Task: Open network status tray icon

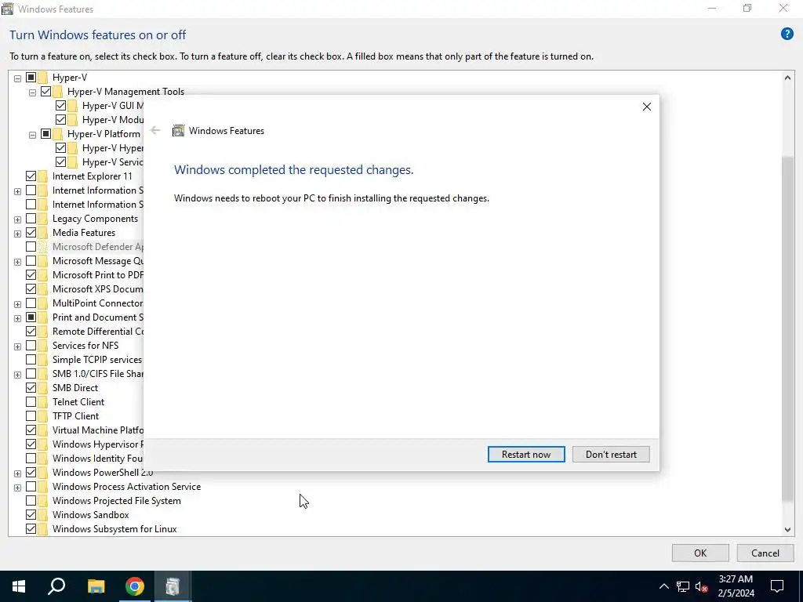Action: tap(683, 586)
